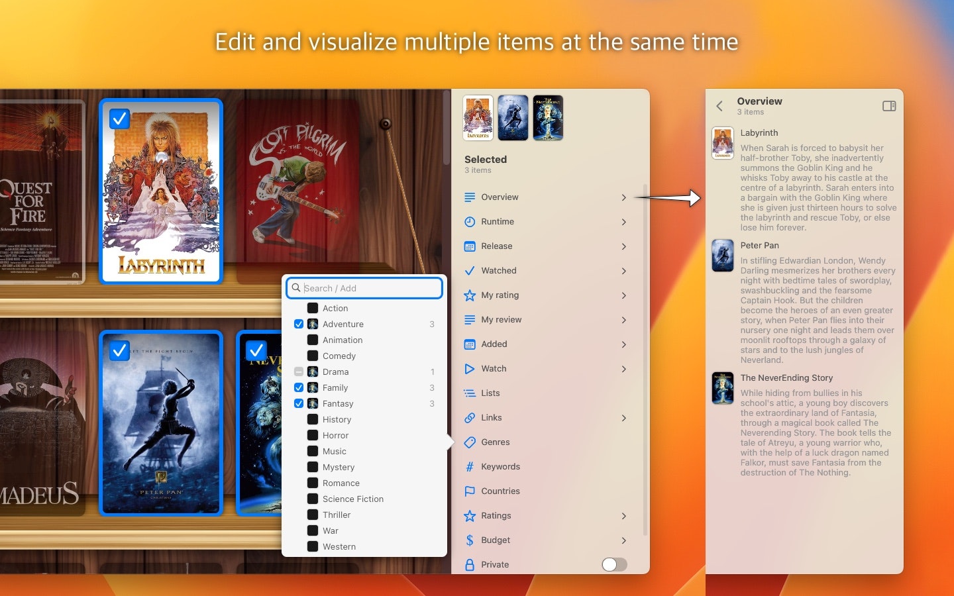Click the Adventure genre poster icon

point(313,324)
